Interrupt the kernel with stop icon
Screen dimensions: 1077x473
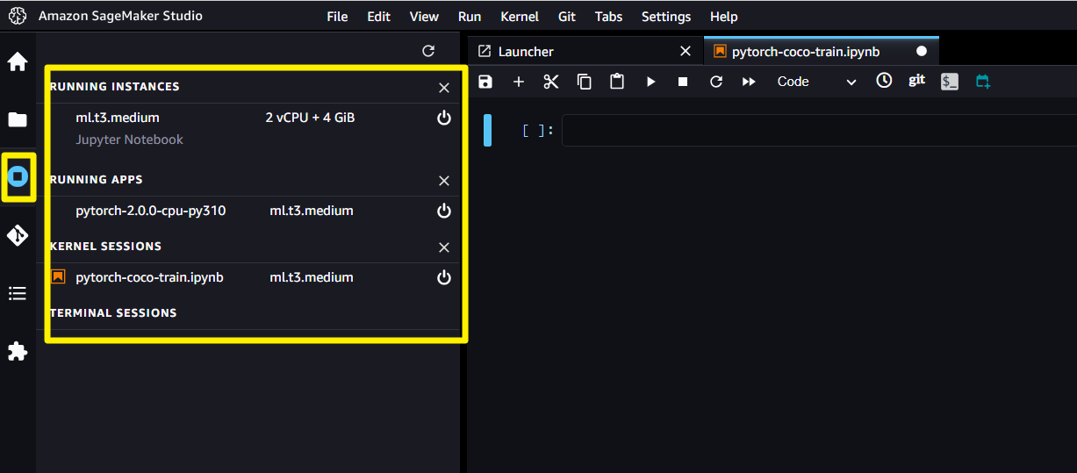point(683,82)
